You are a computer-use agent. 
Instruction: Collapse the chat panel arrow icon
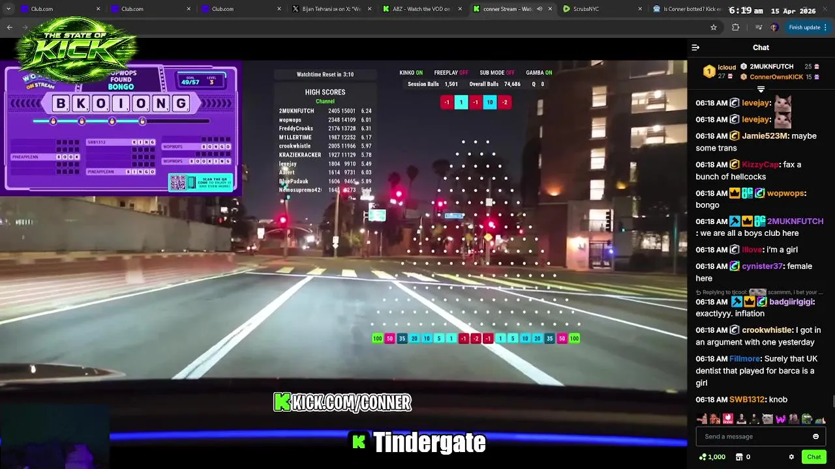pos(695,48)
